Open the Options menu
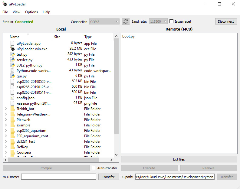 tap(31, 12)
